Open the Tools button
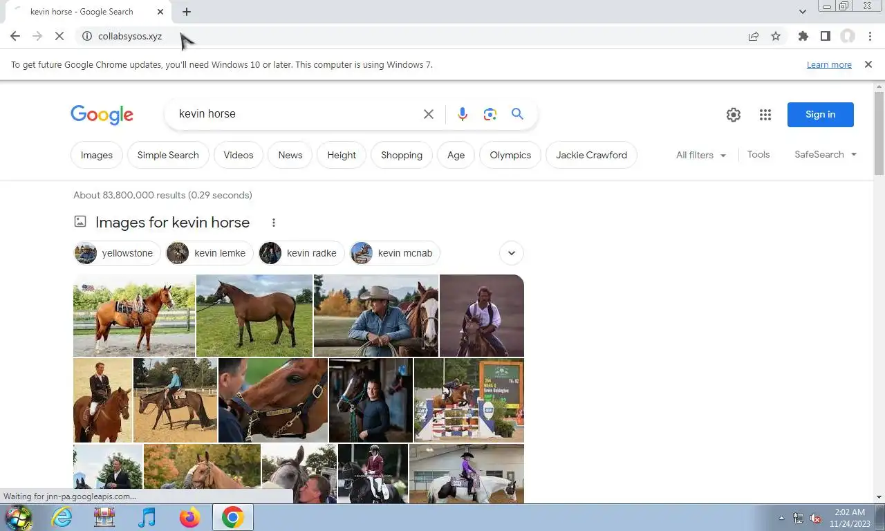 (758, 154)
